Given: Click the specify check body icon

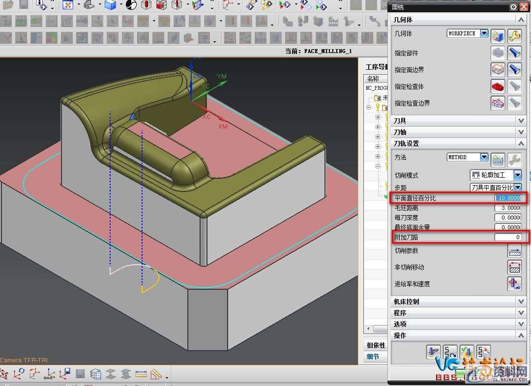Looking at the screenshot, I should click(498, 86).
